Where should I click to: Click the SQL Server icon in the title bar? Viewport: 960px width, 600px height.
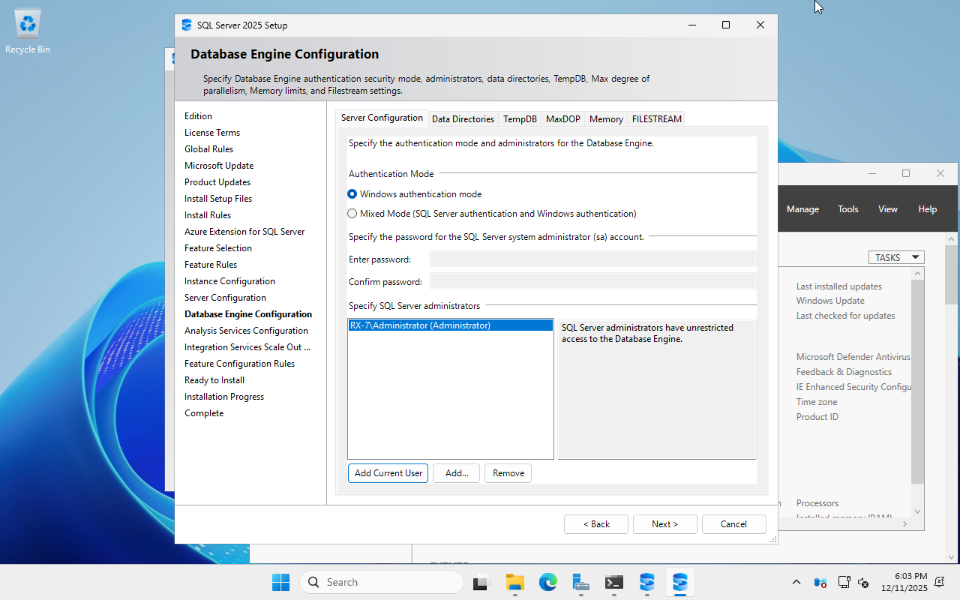185,25
